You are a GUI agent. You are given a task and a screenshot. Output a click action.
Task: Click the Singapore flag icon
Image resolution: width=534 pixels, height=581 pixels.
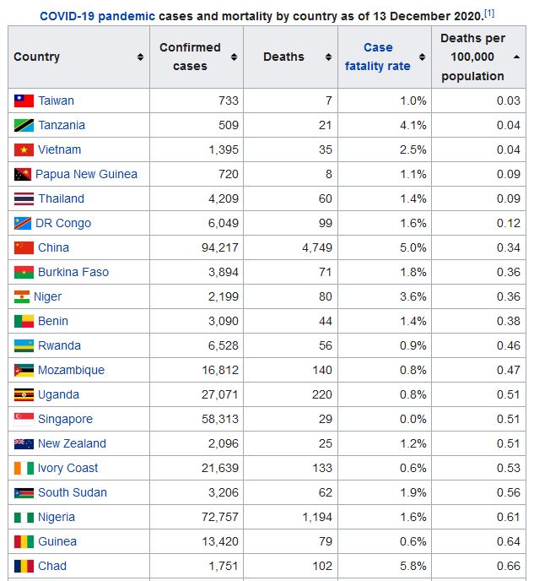point(24,419)
